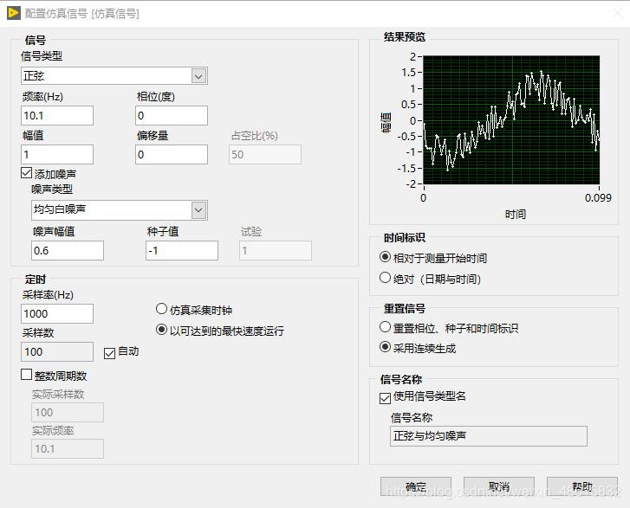Click the 确定 button

pyautogui.click(x=416, y=486)
